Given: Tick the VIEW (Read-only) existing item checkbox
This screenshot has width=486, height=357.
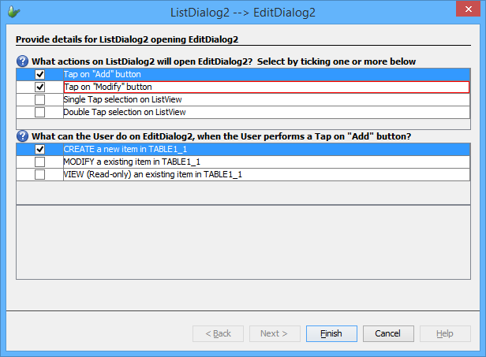Looking at the screenshot, I should point(39,174).
